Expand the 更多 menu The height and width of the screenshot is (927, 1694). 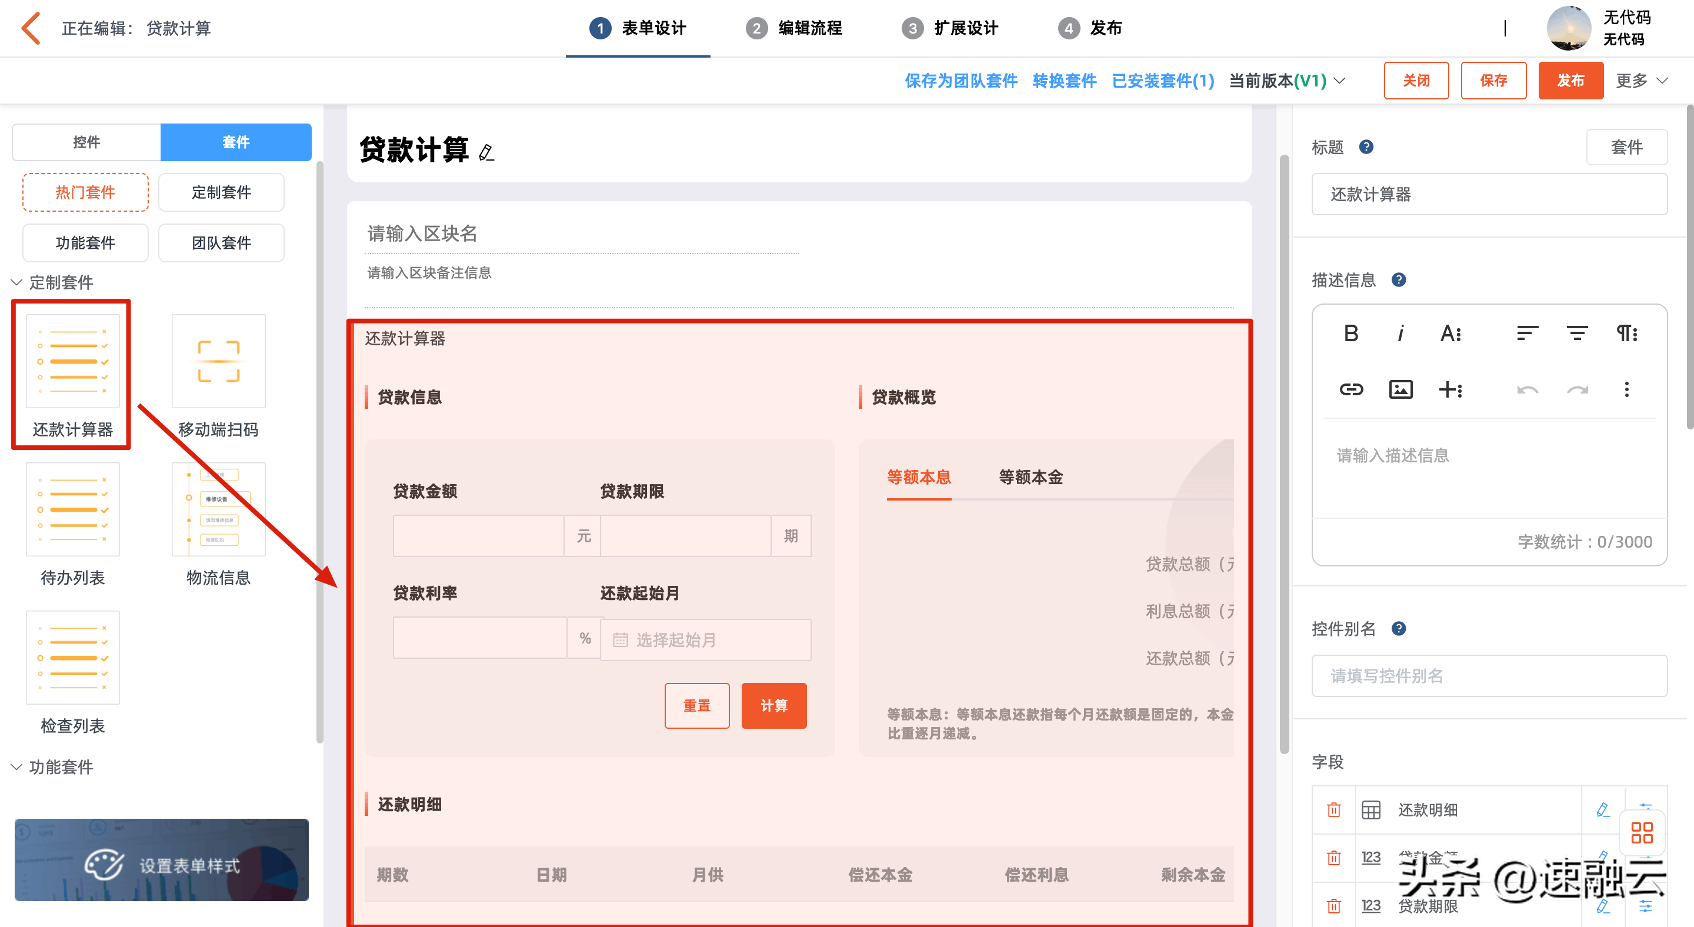[1642, 81]
